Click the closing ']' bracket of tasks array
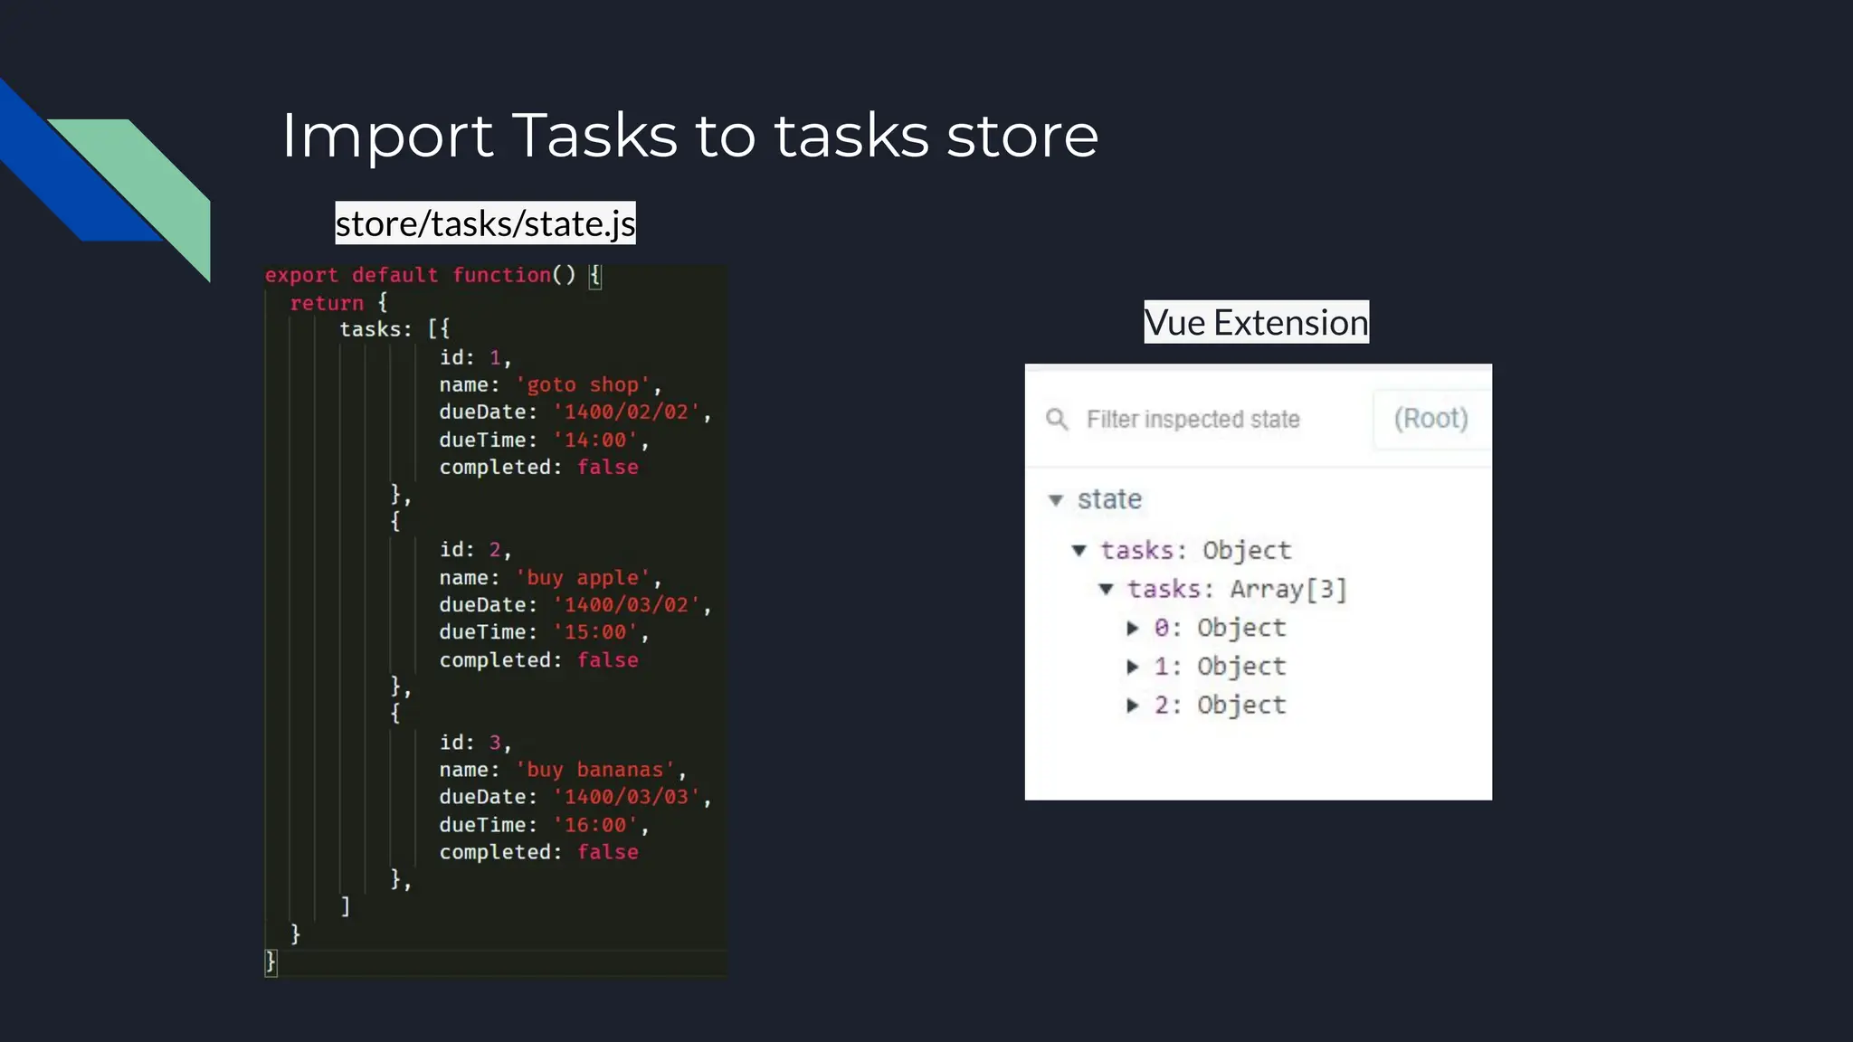Screen dimensions: 1853x1042 [345, 906]
